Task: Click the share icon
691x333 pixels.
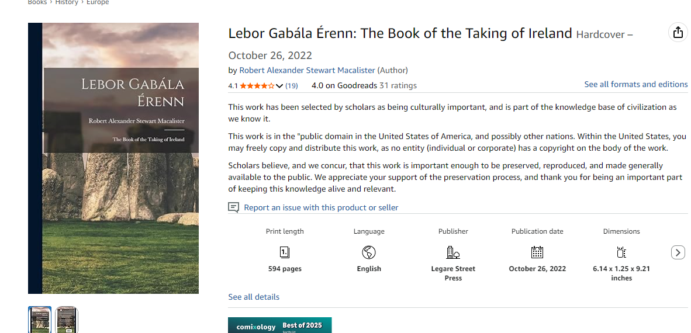Action: tap(678, 32)
